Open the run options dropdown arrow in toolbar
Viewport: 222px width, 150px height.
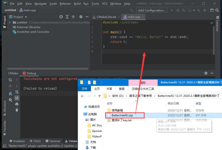pyautogui.click(x=194, y=10)
